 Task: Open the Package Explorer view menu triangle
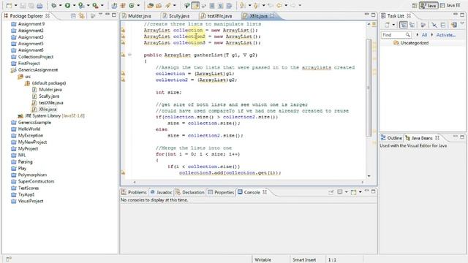pyautogui.click(x=100, y=15)
